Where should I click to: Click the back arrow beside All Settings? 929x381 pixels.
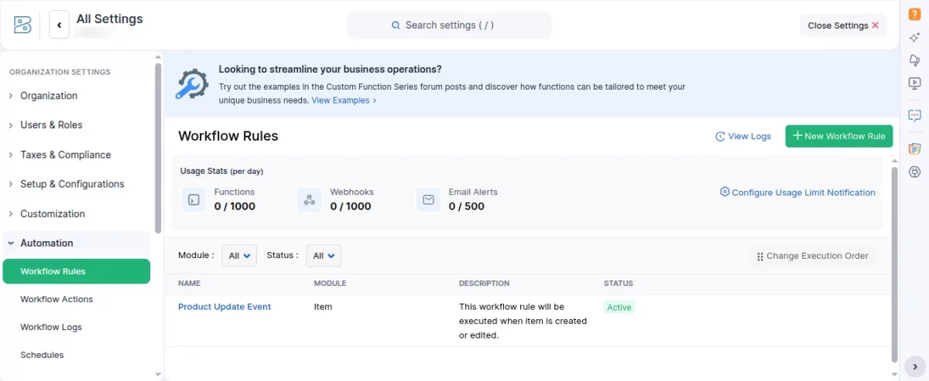point(59,25)
